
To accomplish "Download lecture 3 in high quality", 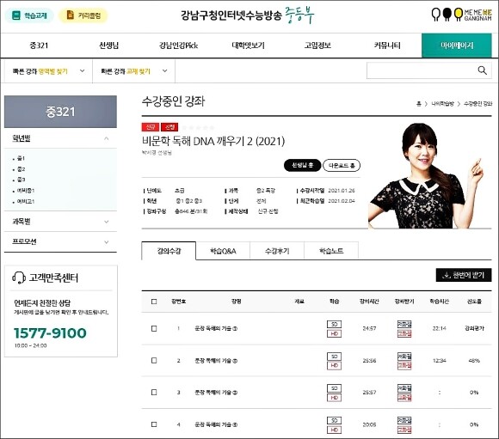I will click(x=404, y=398).
